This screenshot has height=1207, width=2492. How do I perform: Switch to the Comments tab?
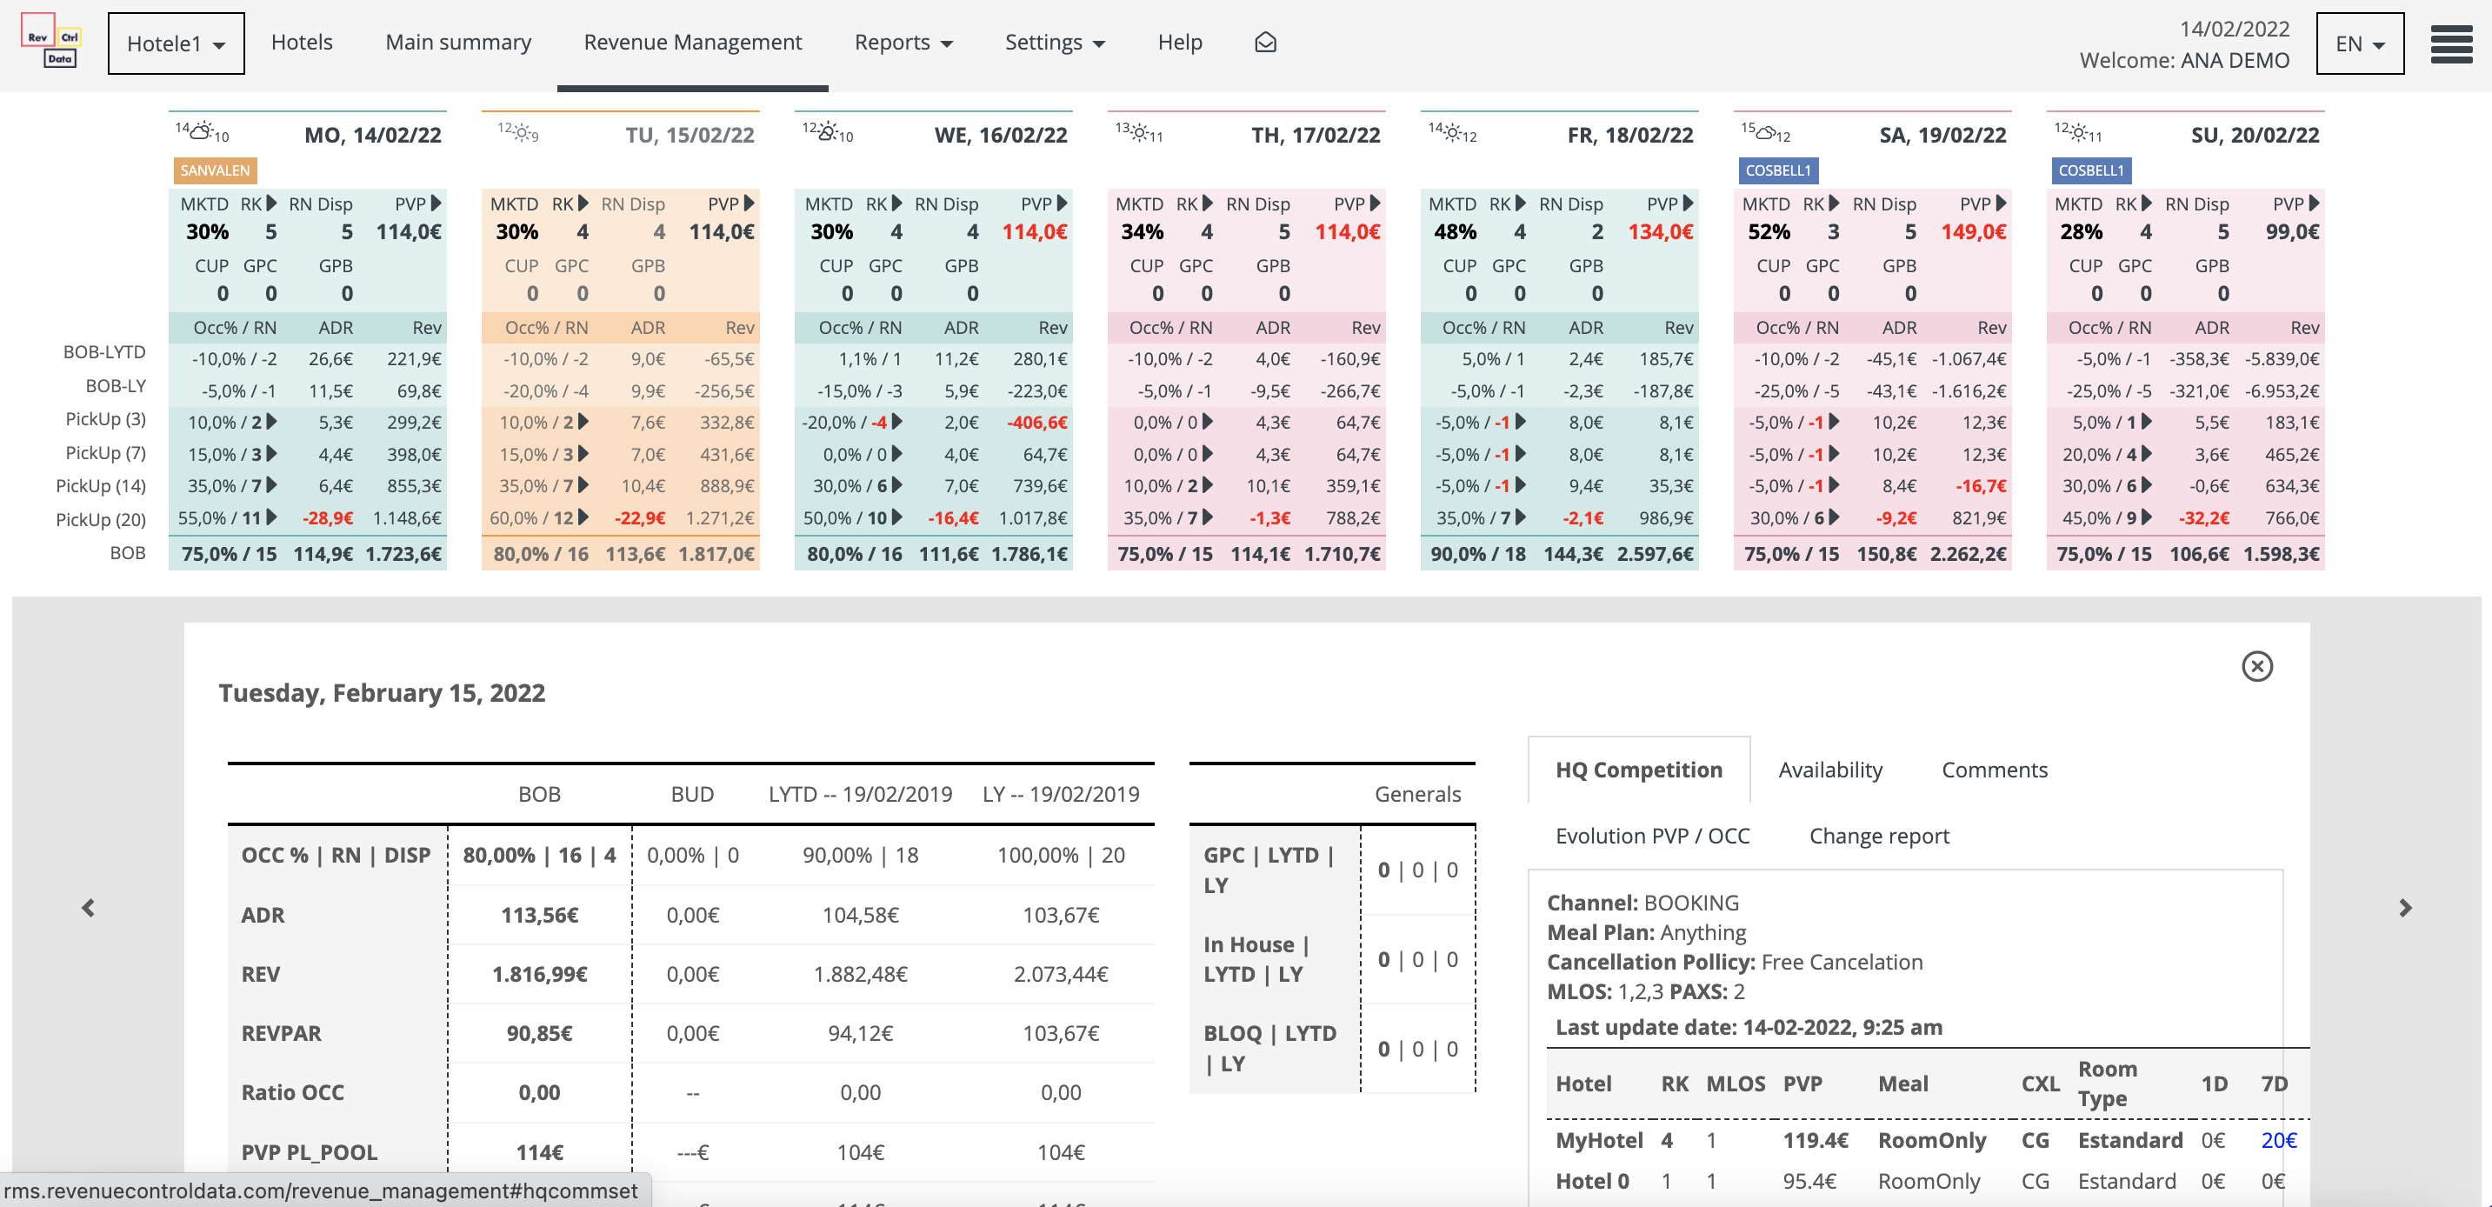coord(1994,770)
